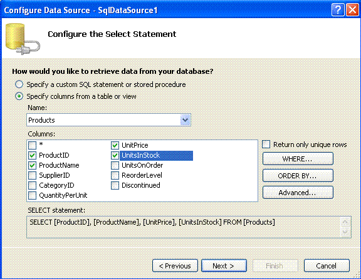
Task: Check the Discontinued column
Action: click(x=115, y=185)
